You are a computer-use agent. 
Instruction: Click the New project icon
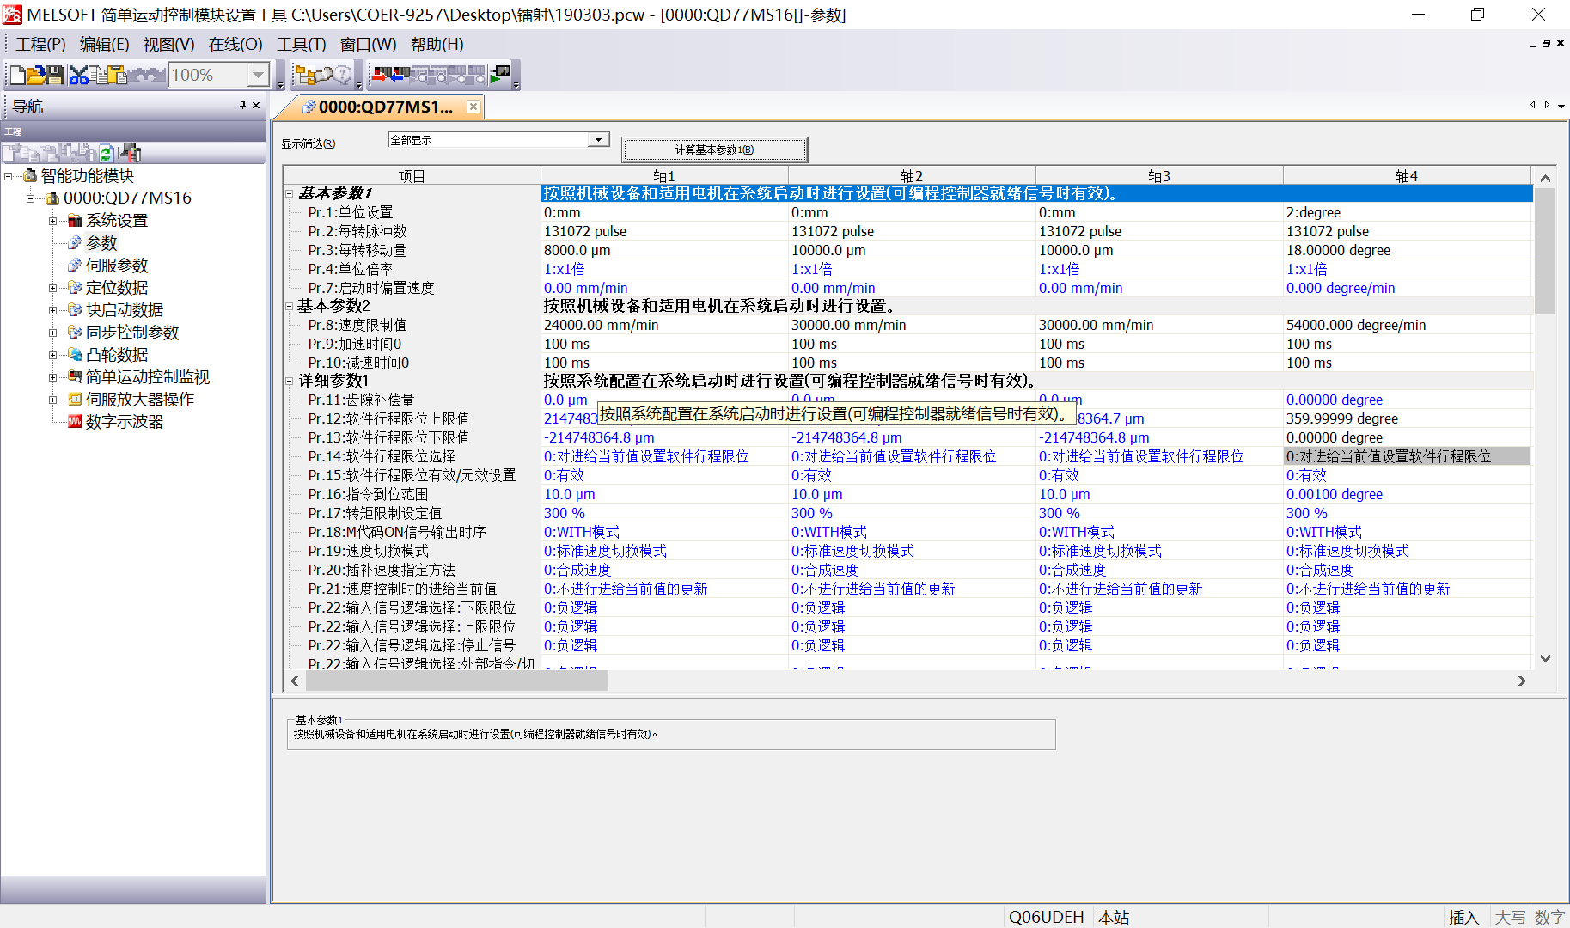point(16,76)
